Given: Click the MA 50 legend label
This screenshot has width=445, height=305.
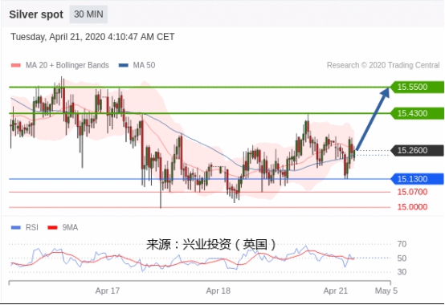Looking at the screenshot, I should point(144,65).
